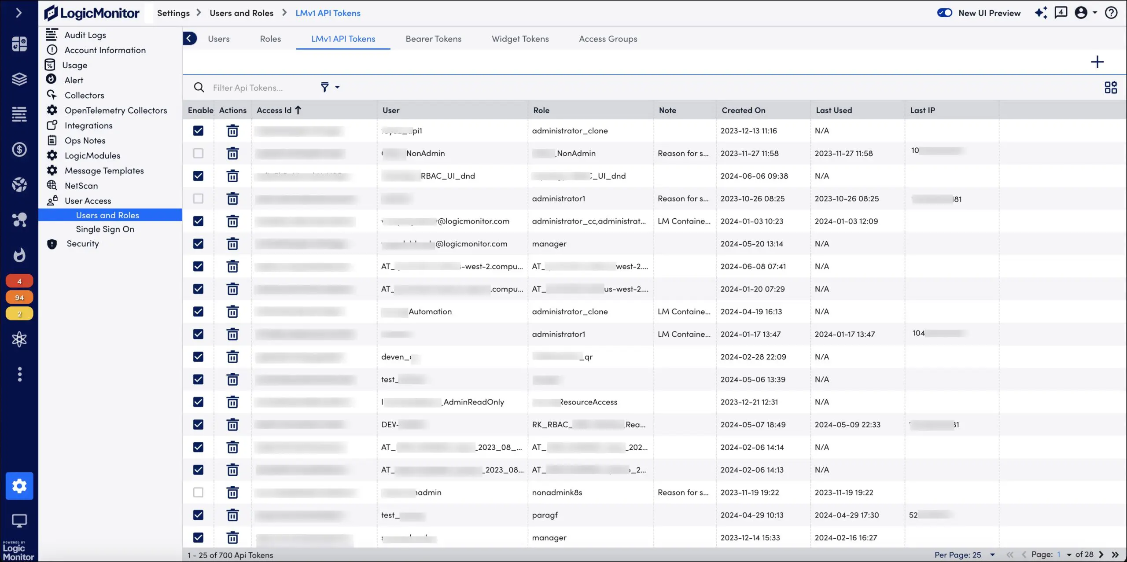Viewport: 1127px width, 562px height.
Task: Open the user account profile menu
Action: pos(1085,13)
